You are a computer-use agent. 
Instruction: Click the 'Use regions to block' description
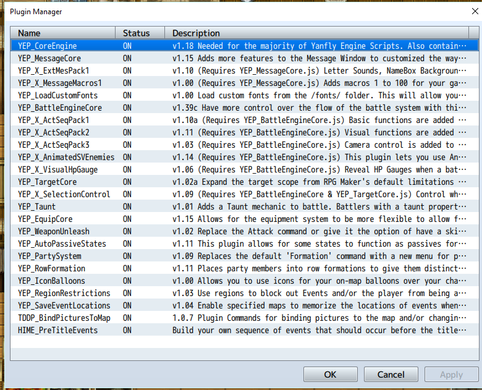pos(319,293)
